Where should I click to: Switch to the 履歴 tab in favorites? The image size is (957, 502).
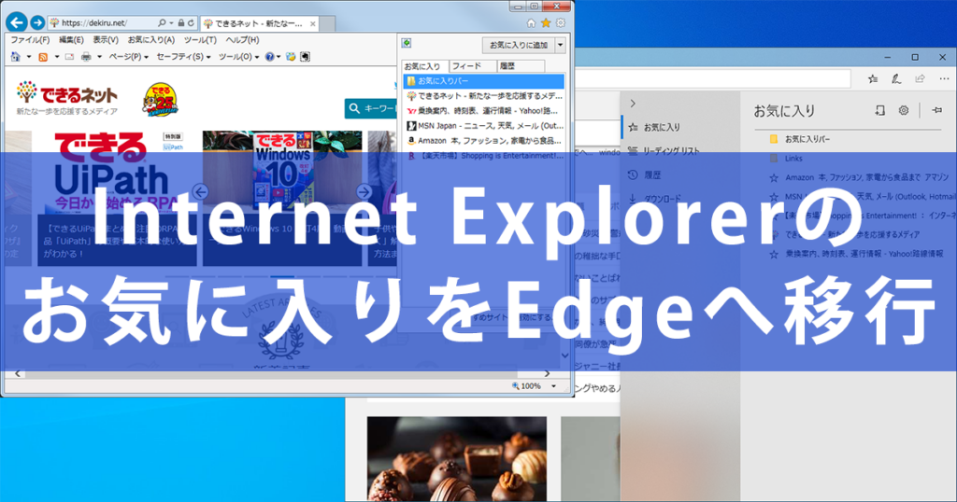507,66
